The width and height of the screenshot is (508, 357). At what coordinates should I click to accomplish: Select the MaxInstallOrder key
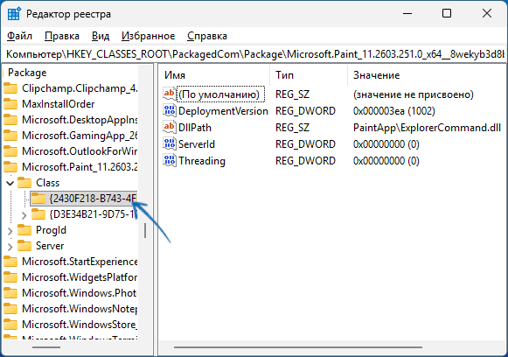click(x=59, y=104)
